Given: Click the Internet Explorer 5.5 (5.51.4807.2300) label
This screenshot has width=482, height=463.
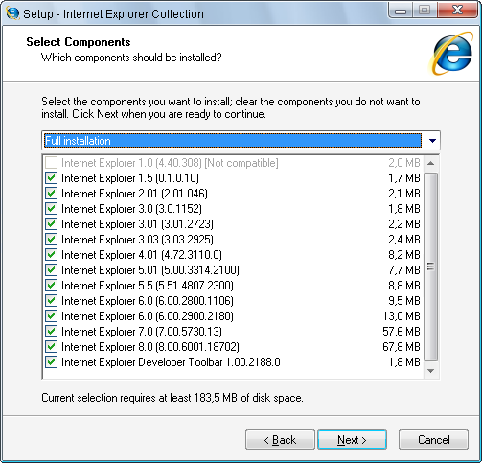Looking at the screenshot, I should [148, 286].
